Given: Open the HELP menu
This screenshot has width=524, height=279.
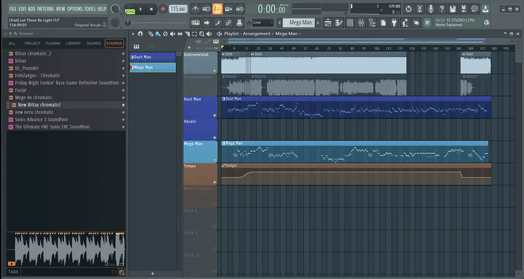Looking at the screenshot, I should click(102, 9).
